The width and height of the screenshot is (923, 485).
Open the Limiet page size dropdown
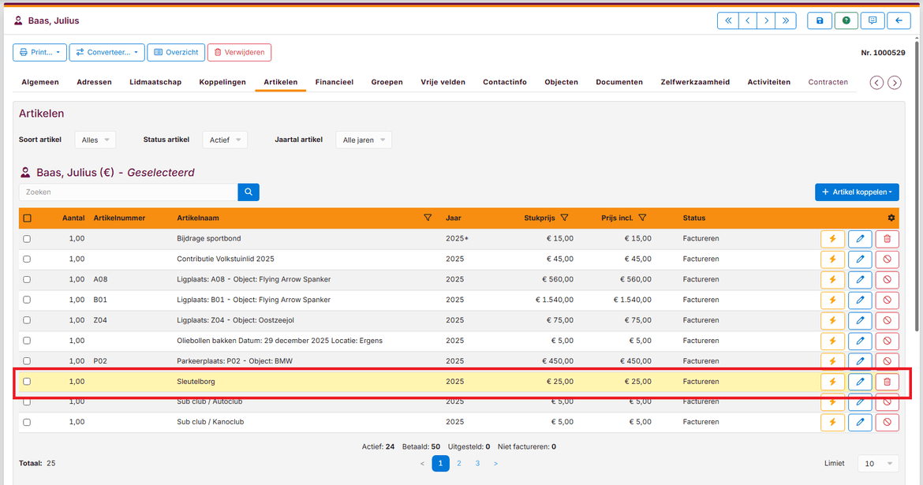[x=877, y=464]
